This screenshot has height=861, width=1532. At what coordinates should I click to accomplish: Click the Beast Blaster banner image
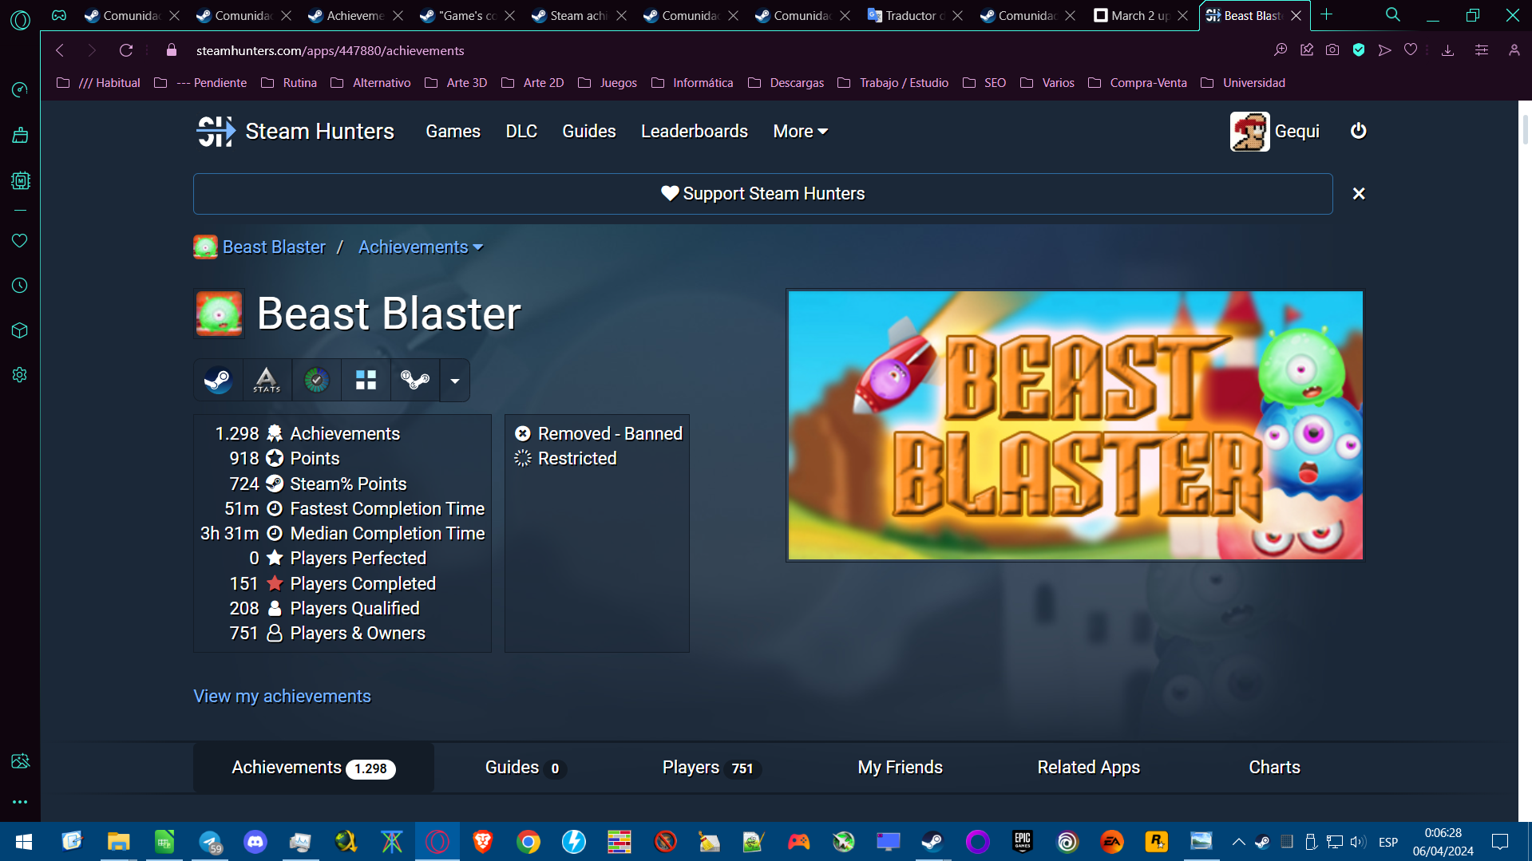coord(1075,425)
